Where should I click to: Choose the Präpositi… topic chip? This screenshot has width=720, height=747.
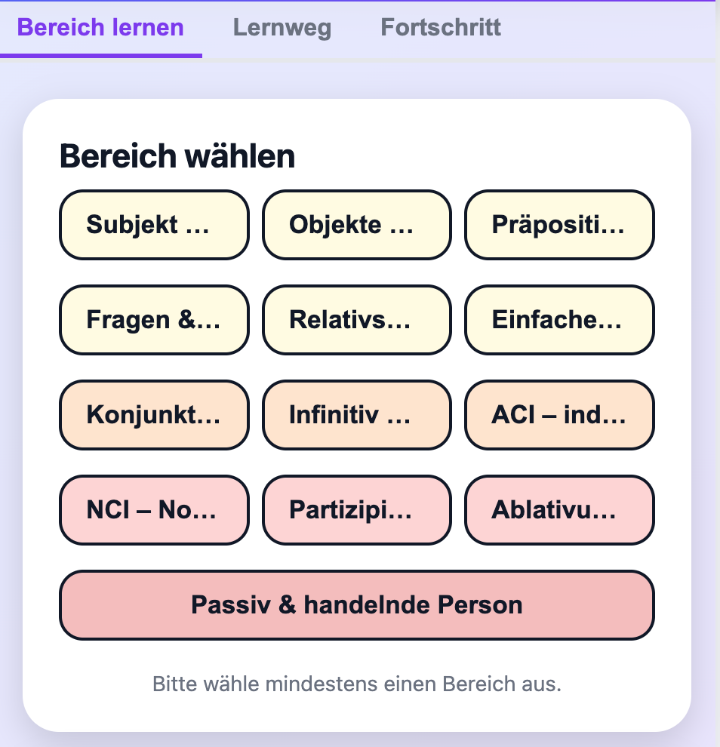pos(559,225)
